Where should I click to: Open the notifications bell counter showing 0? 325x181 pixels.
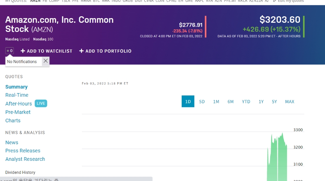pos(9,51)
